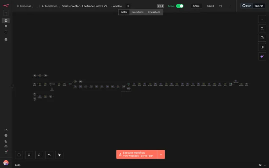Click the Share button

(x=196, y=6)
